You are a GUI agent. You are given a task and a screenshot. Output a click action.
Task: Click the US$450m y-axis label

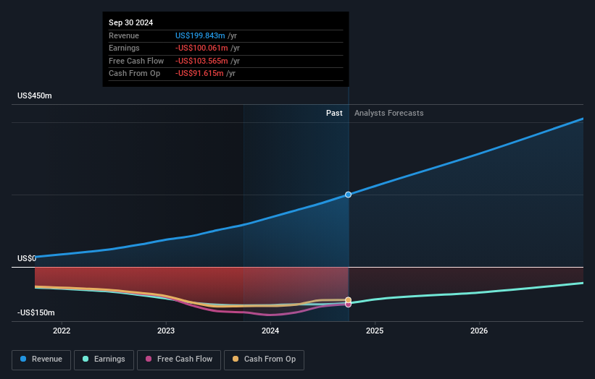[35, 95]
